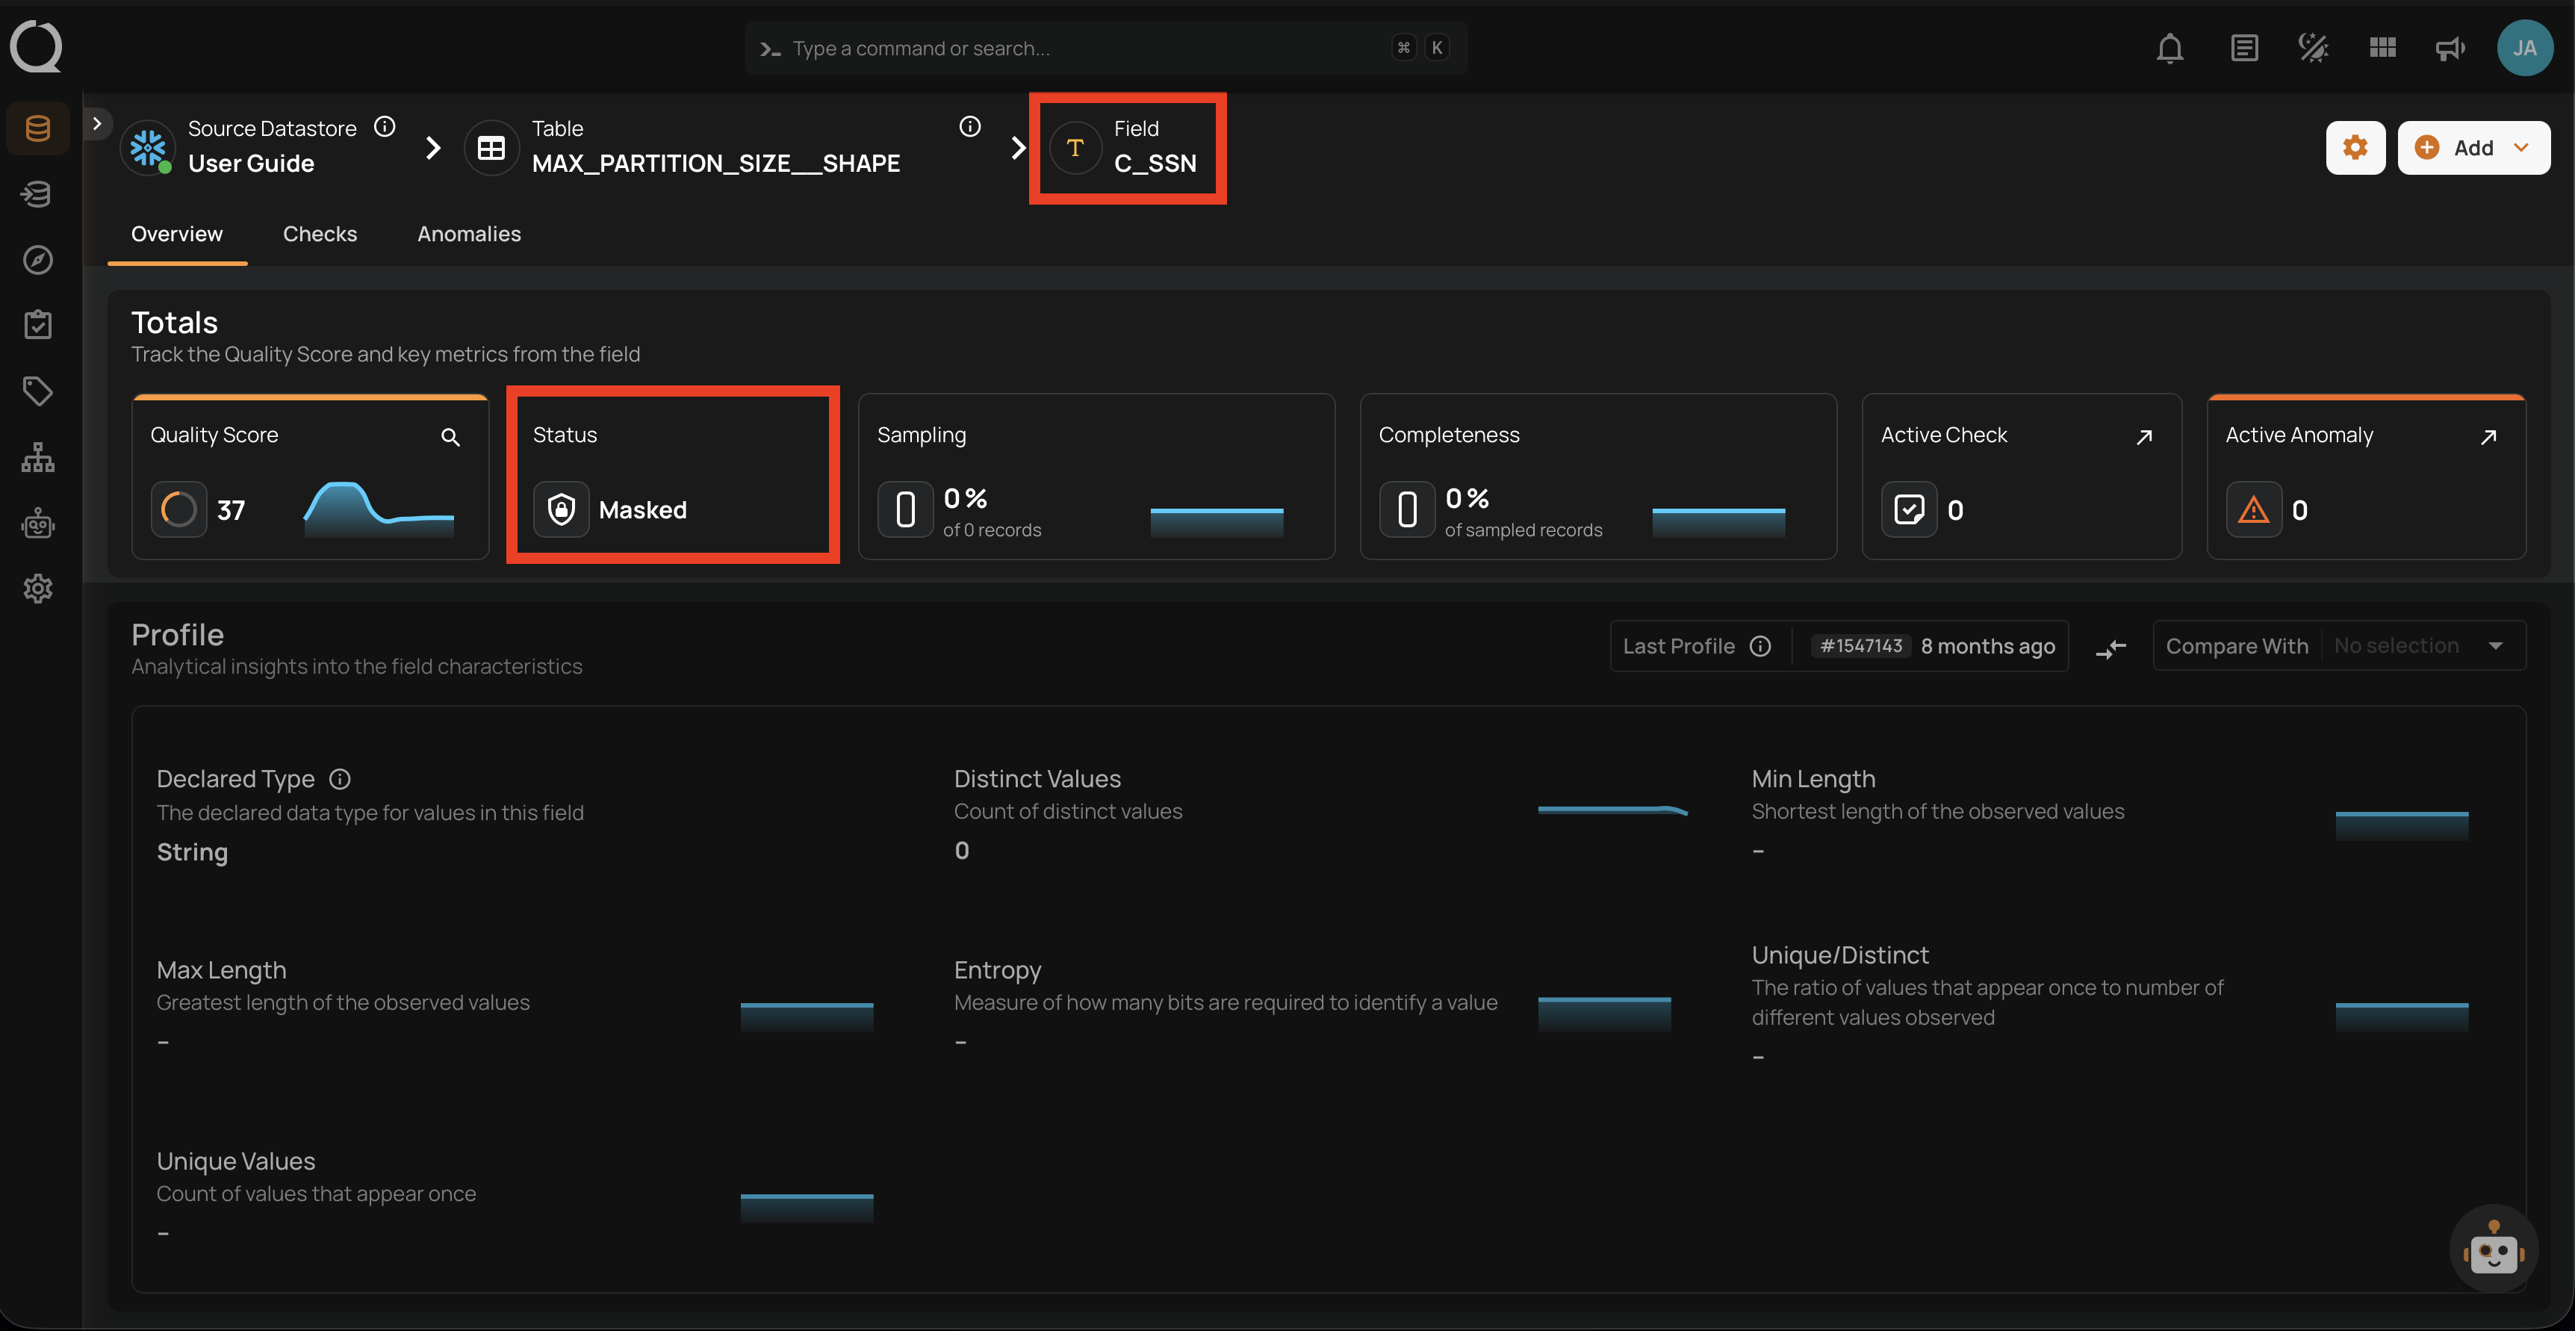Expand the left sidebar with the chevron

(x=97, y=124)
